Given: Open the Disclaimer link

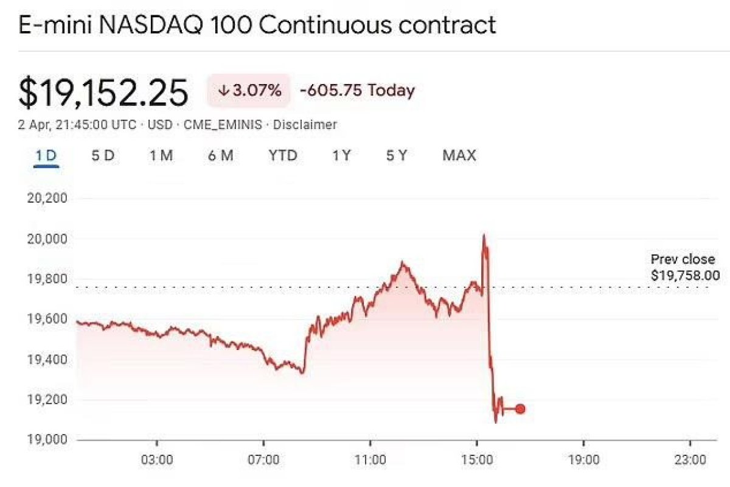Looking at the screenshot, I should pos(305,125).
